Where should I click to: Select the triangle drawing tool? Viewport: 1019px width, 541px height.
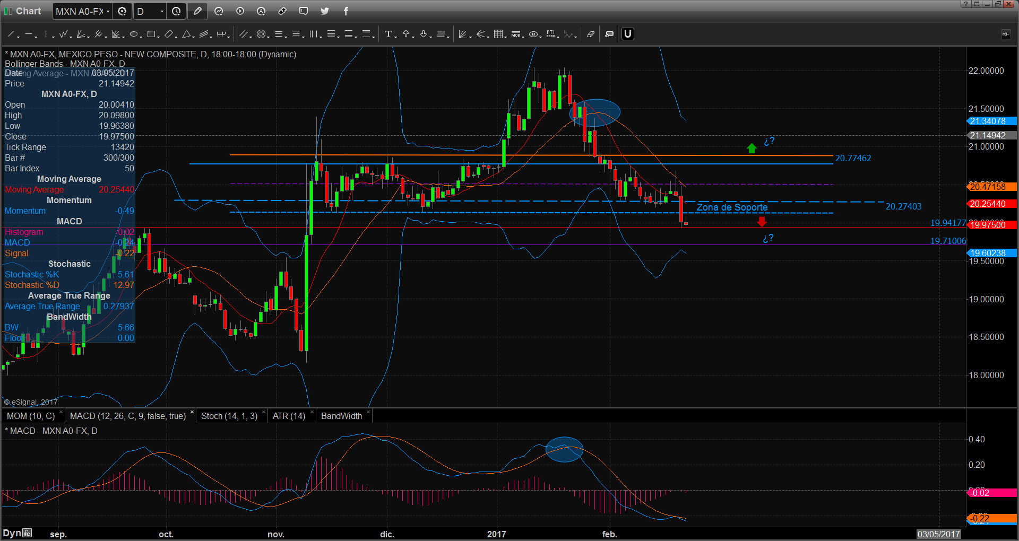coord(186,34)
